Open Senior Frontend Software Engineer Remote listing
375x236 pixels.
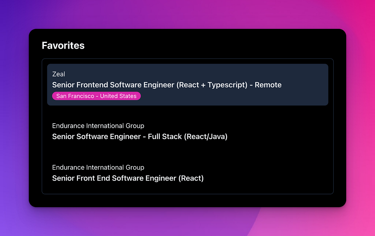pyautogui.click(x=167, y=85)
